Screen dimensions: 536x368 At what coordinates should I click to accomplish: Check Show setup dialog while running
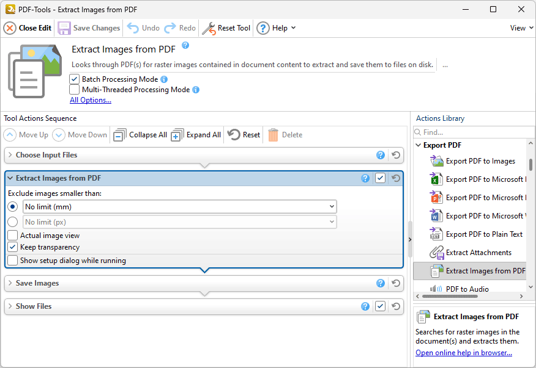(x=13, y=261)
